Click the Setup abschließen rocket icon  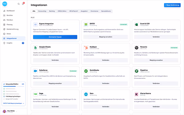click(4, 84)
